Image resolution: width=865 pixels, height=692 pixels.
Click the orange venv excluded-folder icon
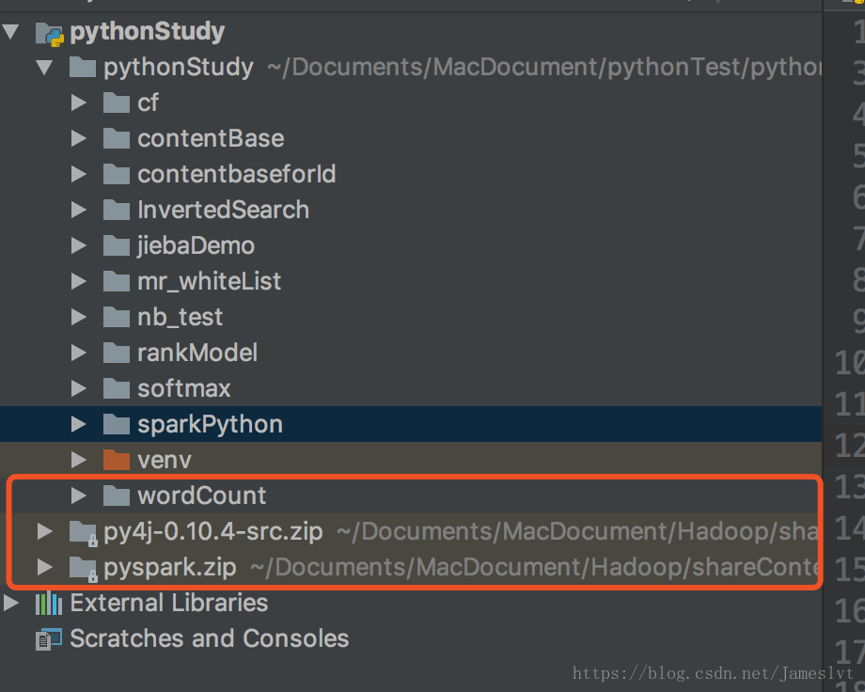117,460
